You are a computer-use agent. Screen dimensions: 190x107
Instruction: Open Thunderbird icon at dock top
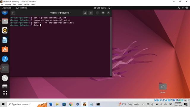pyautogui.click(x=5, y=12)
